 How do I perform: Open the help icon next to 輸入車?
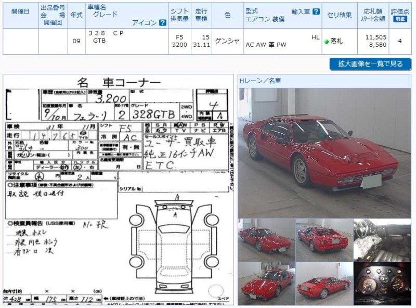click(x=316, y=11)
